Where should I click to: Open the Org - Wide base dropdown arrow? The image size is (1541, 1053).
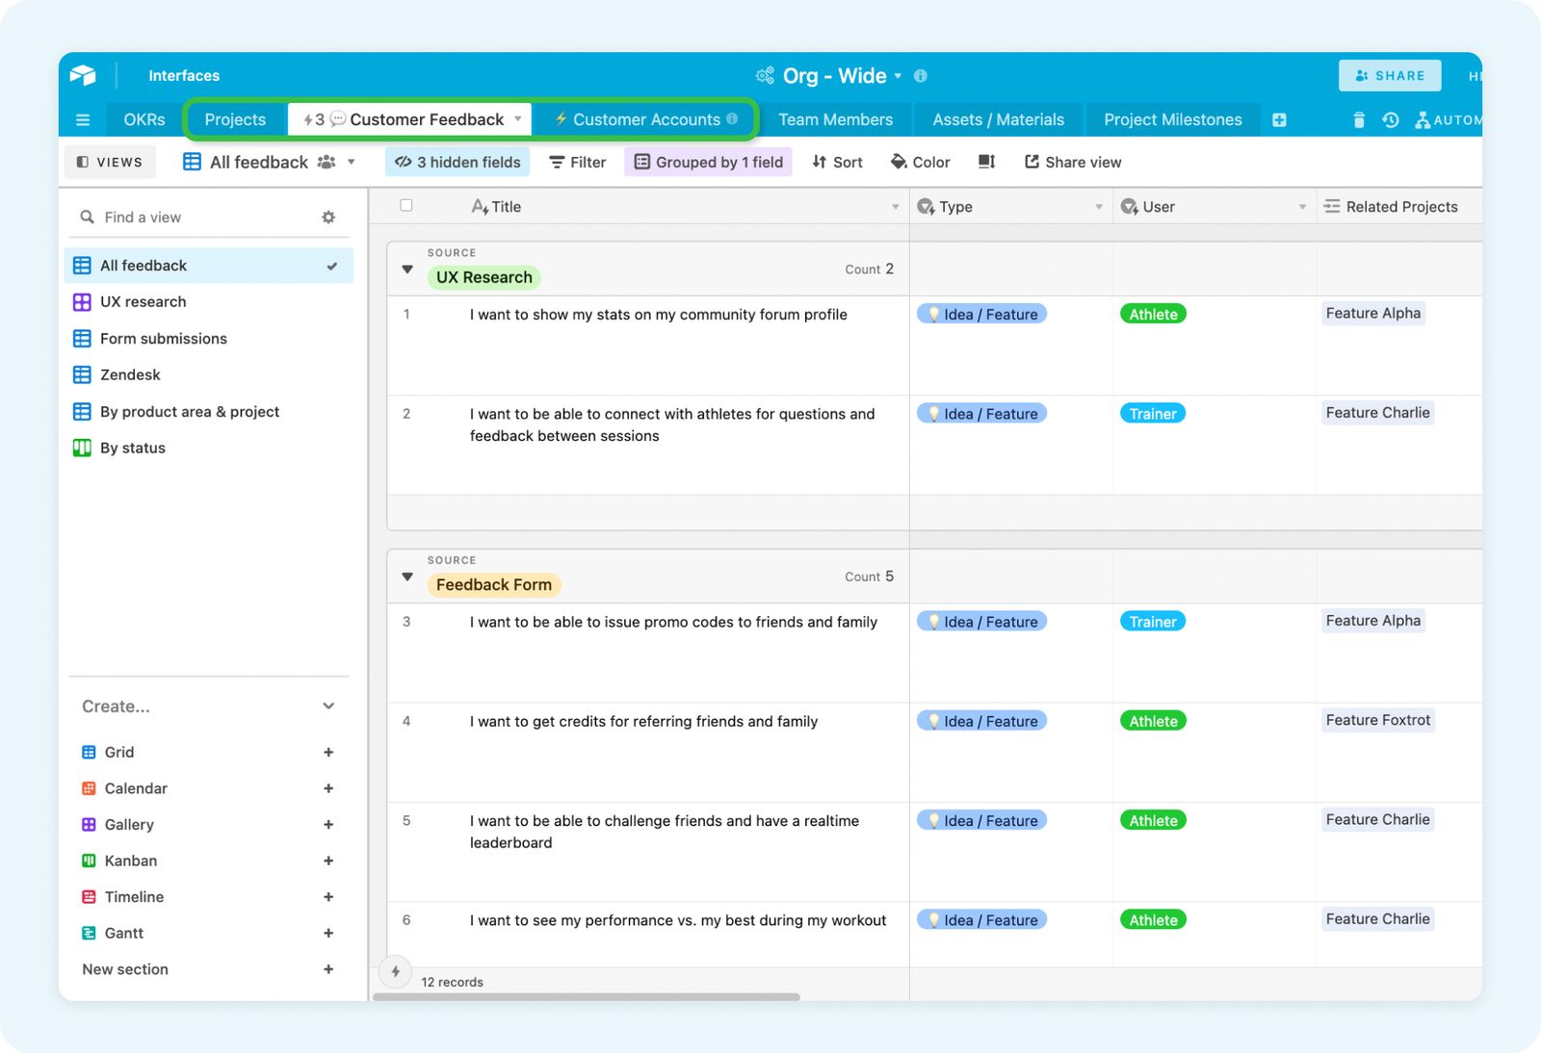(898, 76)
